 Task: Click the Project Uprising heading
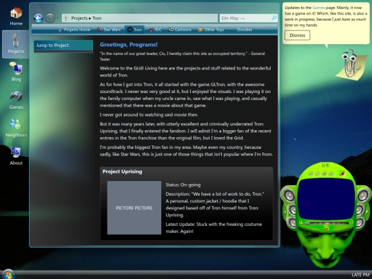(x=122, y=172)
